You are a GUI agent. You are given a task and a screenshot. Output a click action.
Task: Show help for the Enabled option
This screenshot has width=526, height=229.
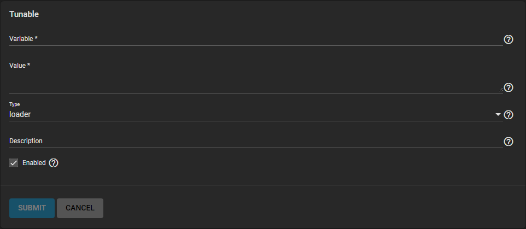click(54, 163)
